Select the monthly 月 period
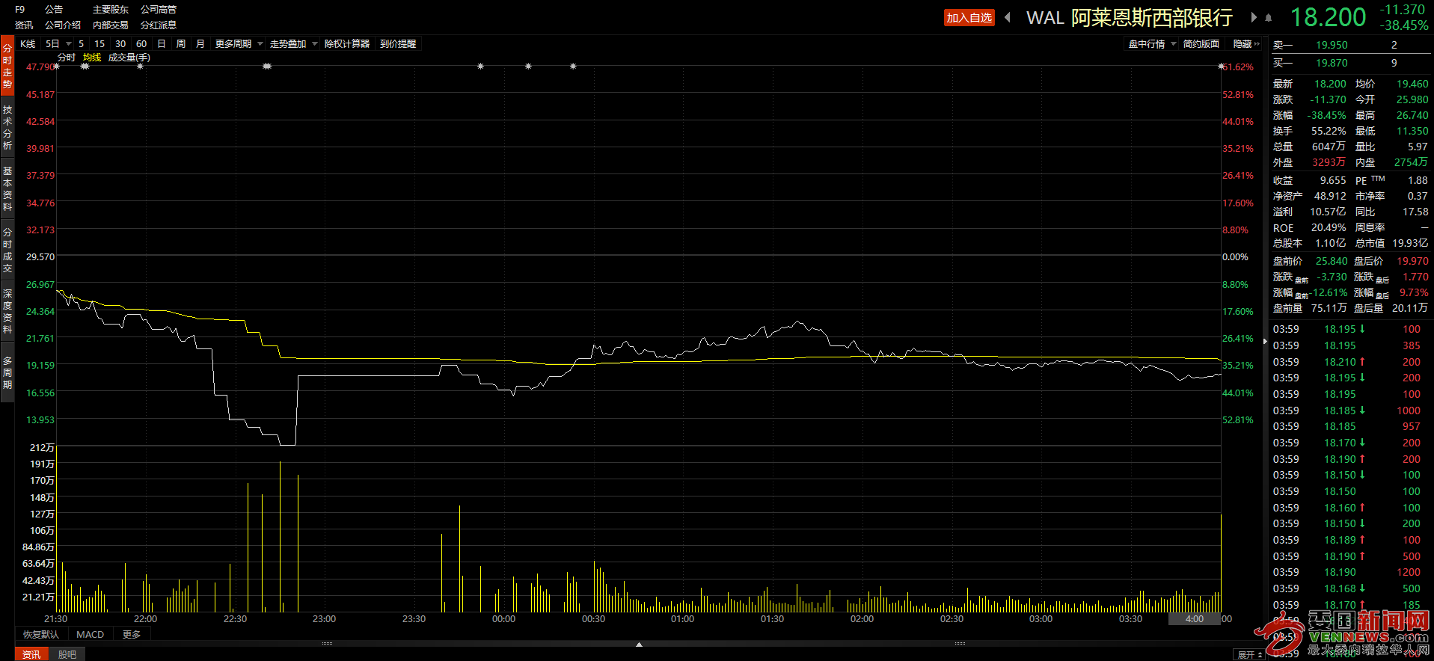Screen dimensions: 1434x661 200,44
